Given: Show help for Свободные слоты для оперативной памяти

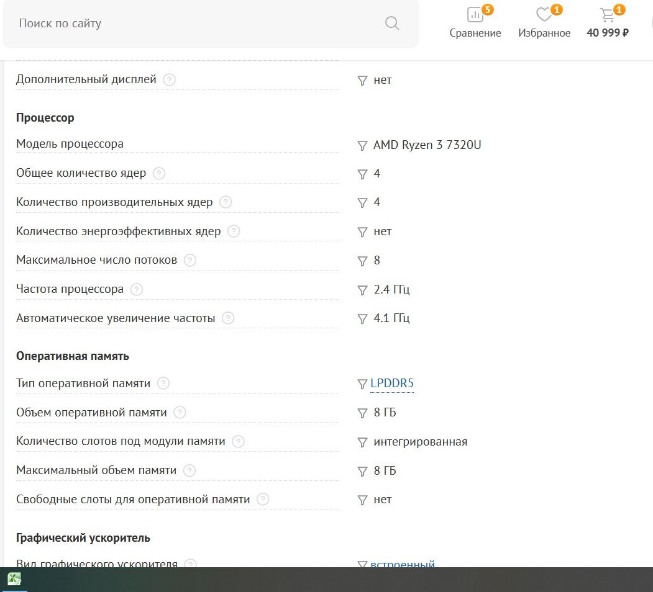Looking at the screenshot, I should 263,499.
